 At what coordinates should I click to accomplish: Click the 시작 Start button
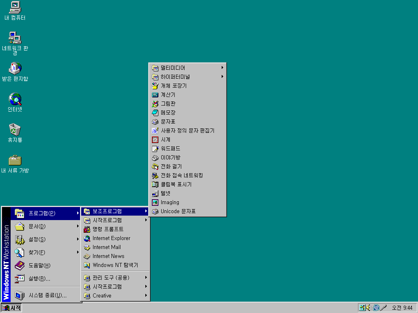click(x=11, y=308)
